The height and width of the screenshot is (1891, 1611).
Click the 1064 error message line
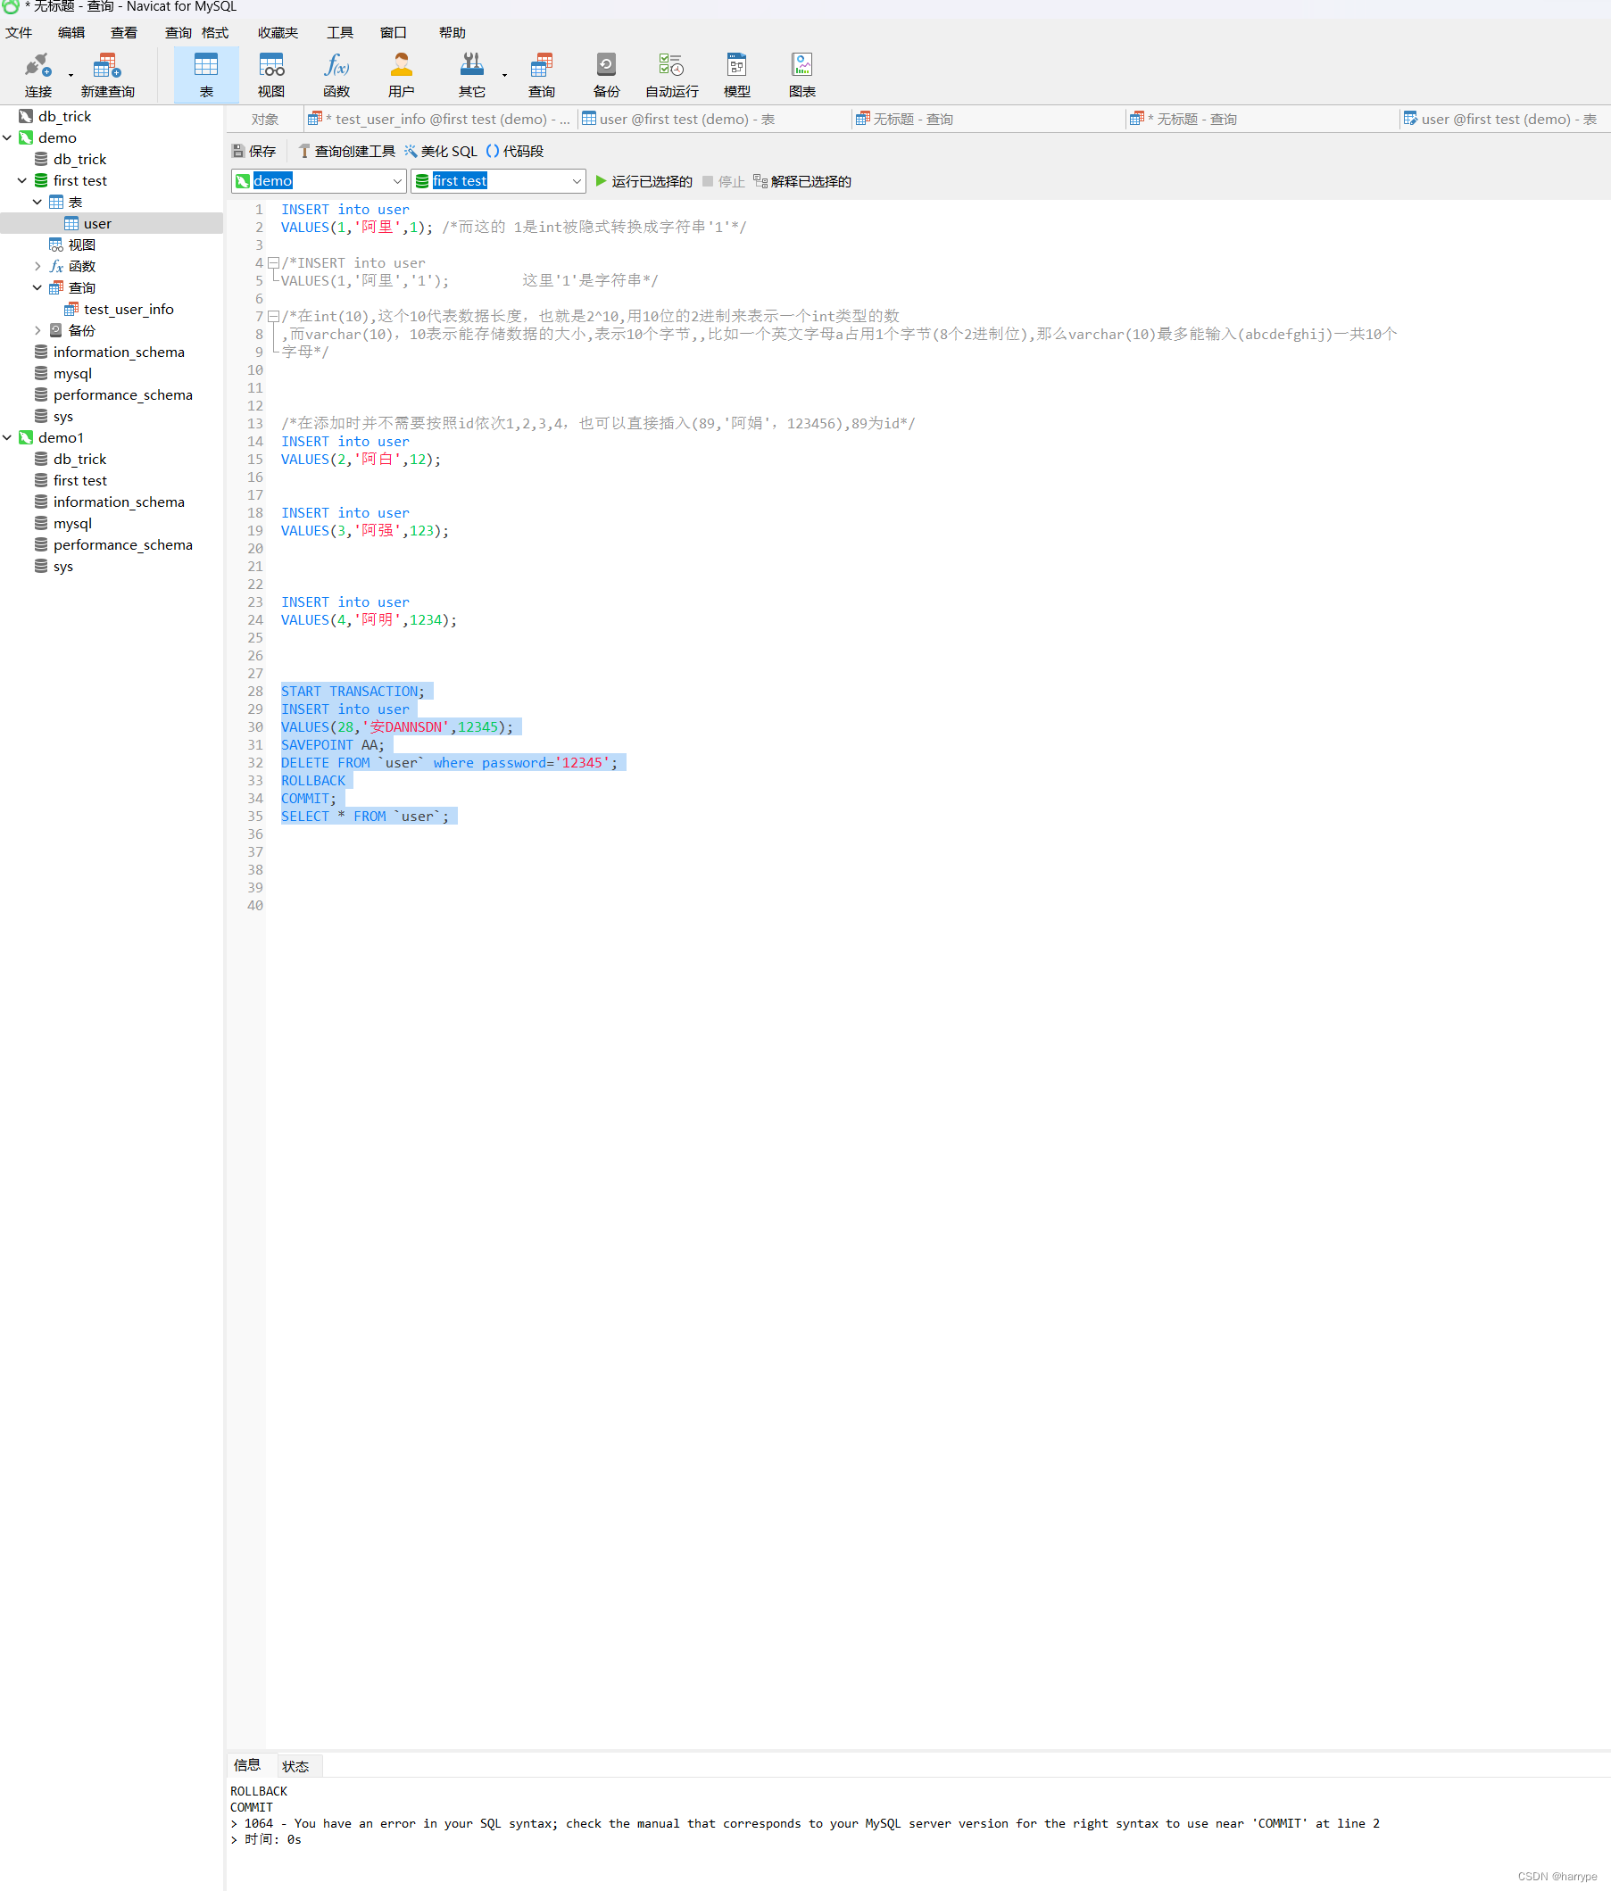pos(804,1823)
